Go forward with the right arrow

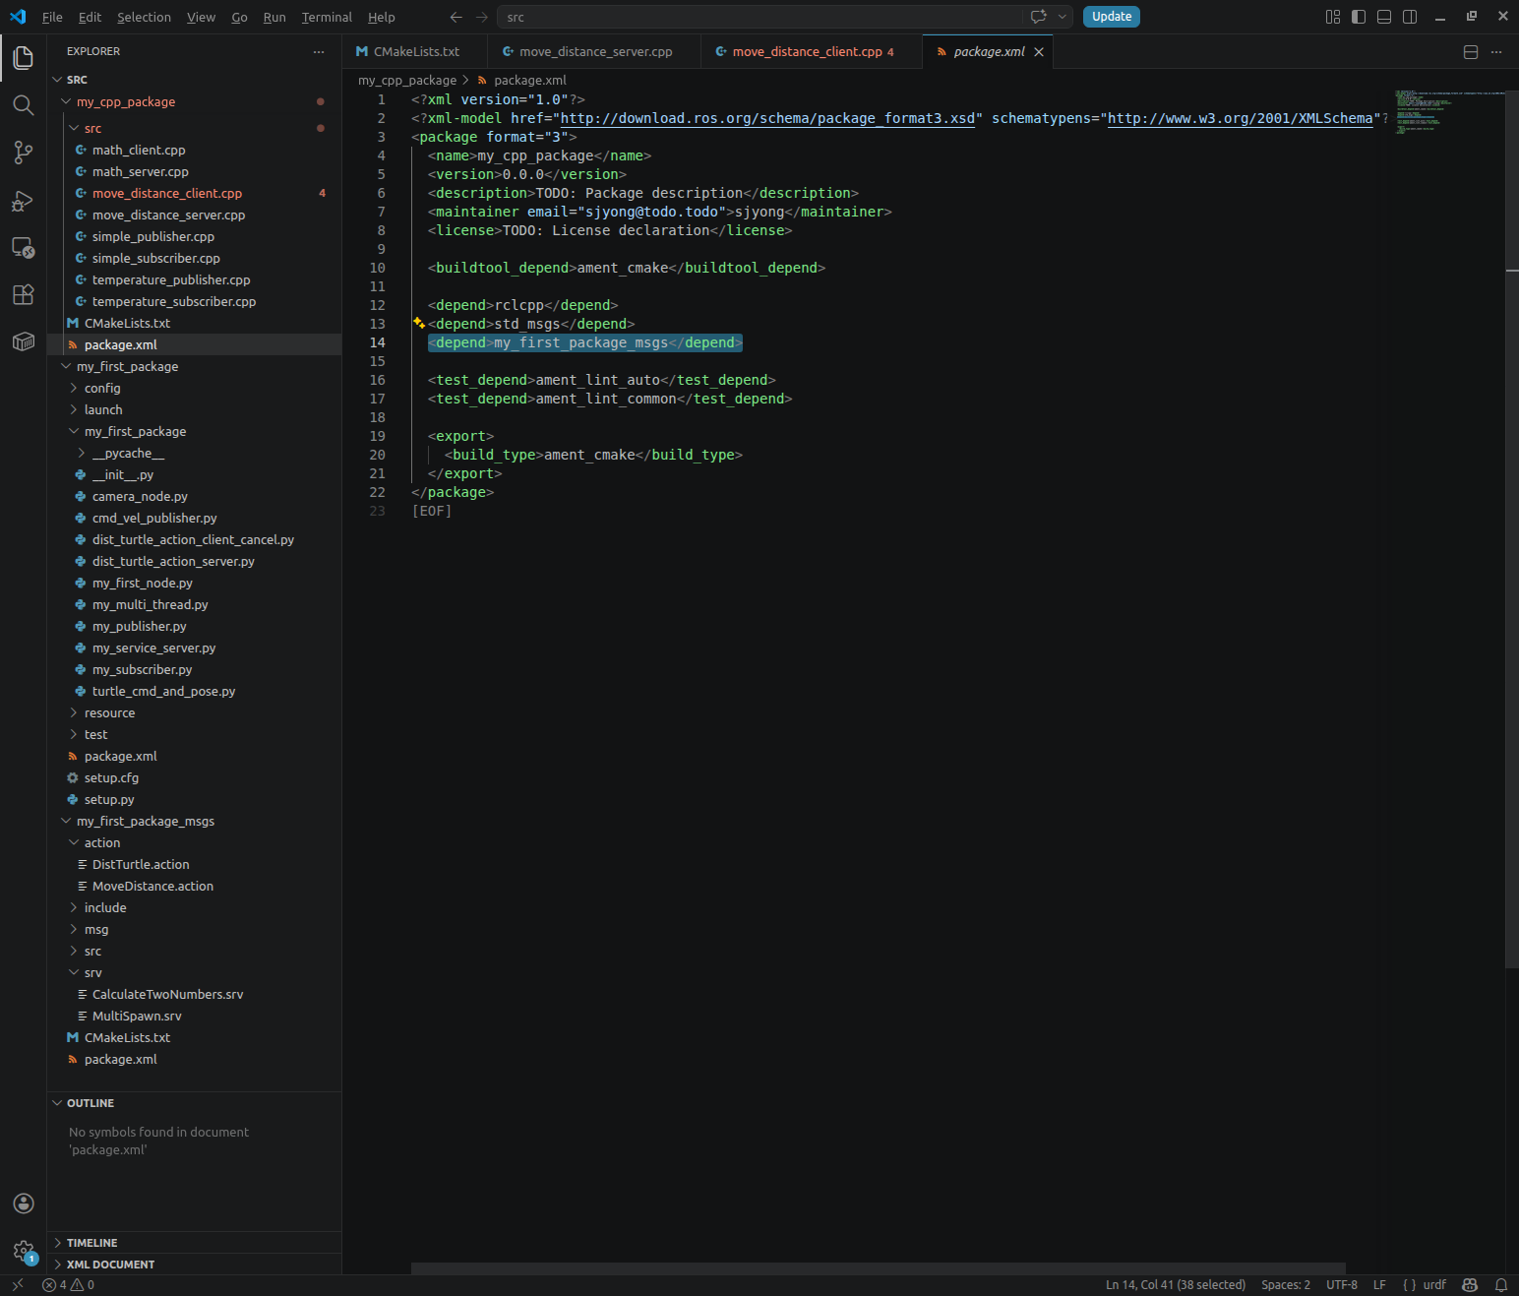click(x=481, y=17)
